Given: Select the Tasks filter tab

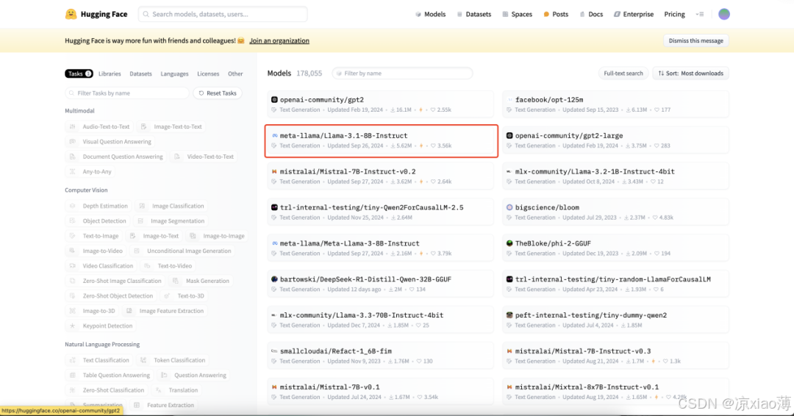Looking at the screenshot, I should pos(79,74).
